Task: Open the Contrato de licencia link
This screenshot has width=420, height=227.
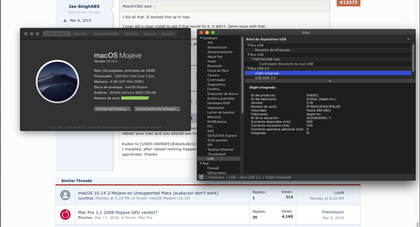Action: tap(148, 127)
